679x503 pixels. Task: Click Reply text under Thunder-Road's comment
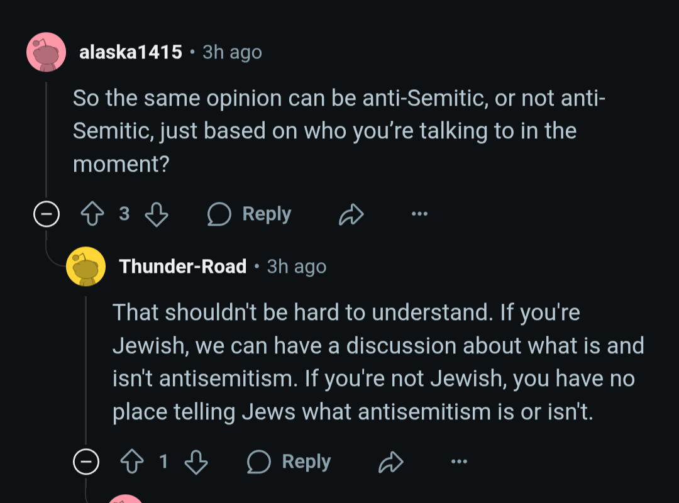[307, 462]
